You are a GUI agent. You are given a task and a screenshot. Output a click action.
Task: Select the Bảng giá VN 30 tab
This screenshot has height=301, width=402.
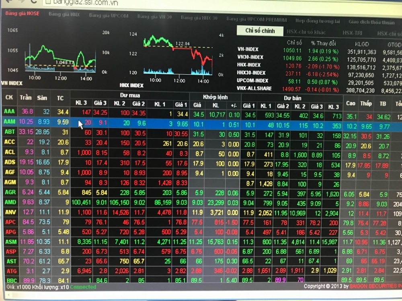(154, 17)
